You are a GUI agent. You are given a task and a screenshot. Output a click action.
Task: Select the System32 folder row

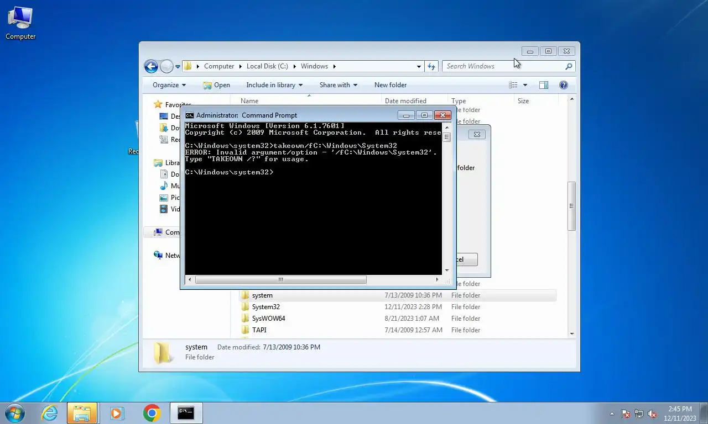398,307
